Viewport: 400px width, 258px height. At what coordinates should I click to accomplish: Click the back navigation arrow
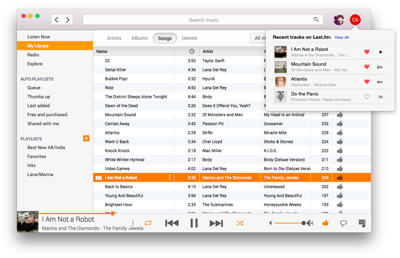click(x=56, y=20)
